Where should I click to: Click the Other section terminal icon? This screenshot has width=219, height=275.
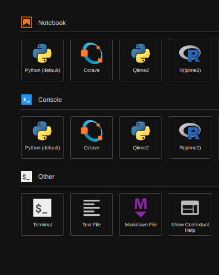click(x=27, y=177)
